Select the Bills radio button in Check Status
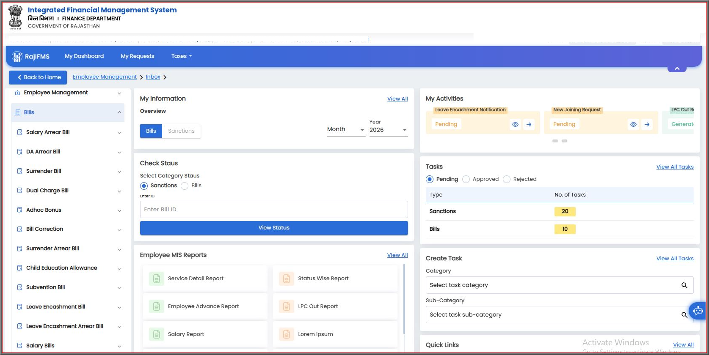 [x=185, y=186]
